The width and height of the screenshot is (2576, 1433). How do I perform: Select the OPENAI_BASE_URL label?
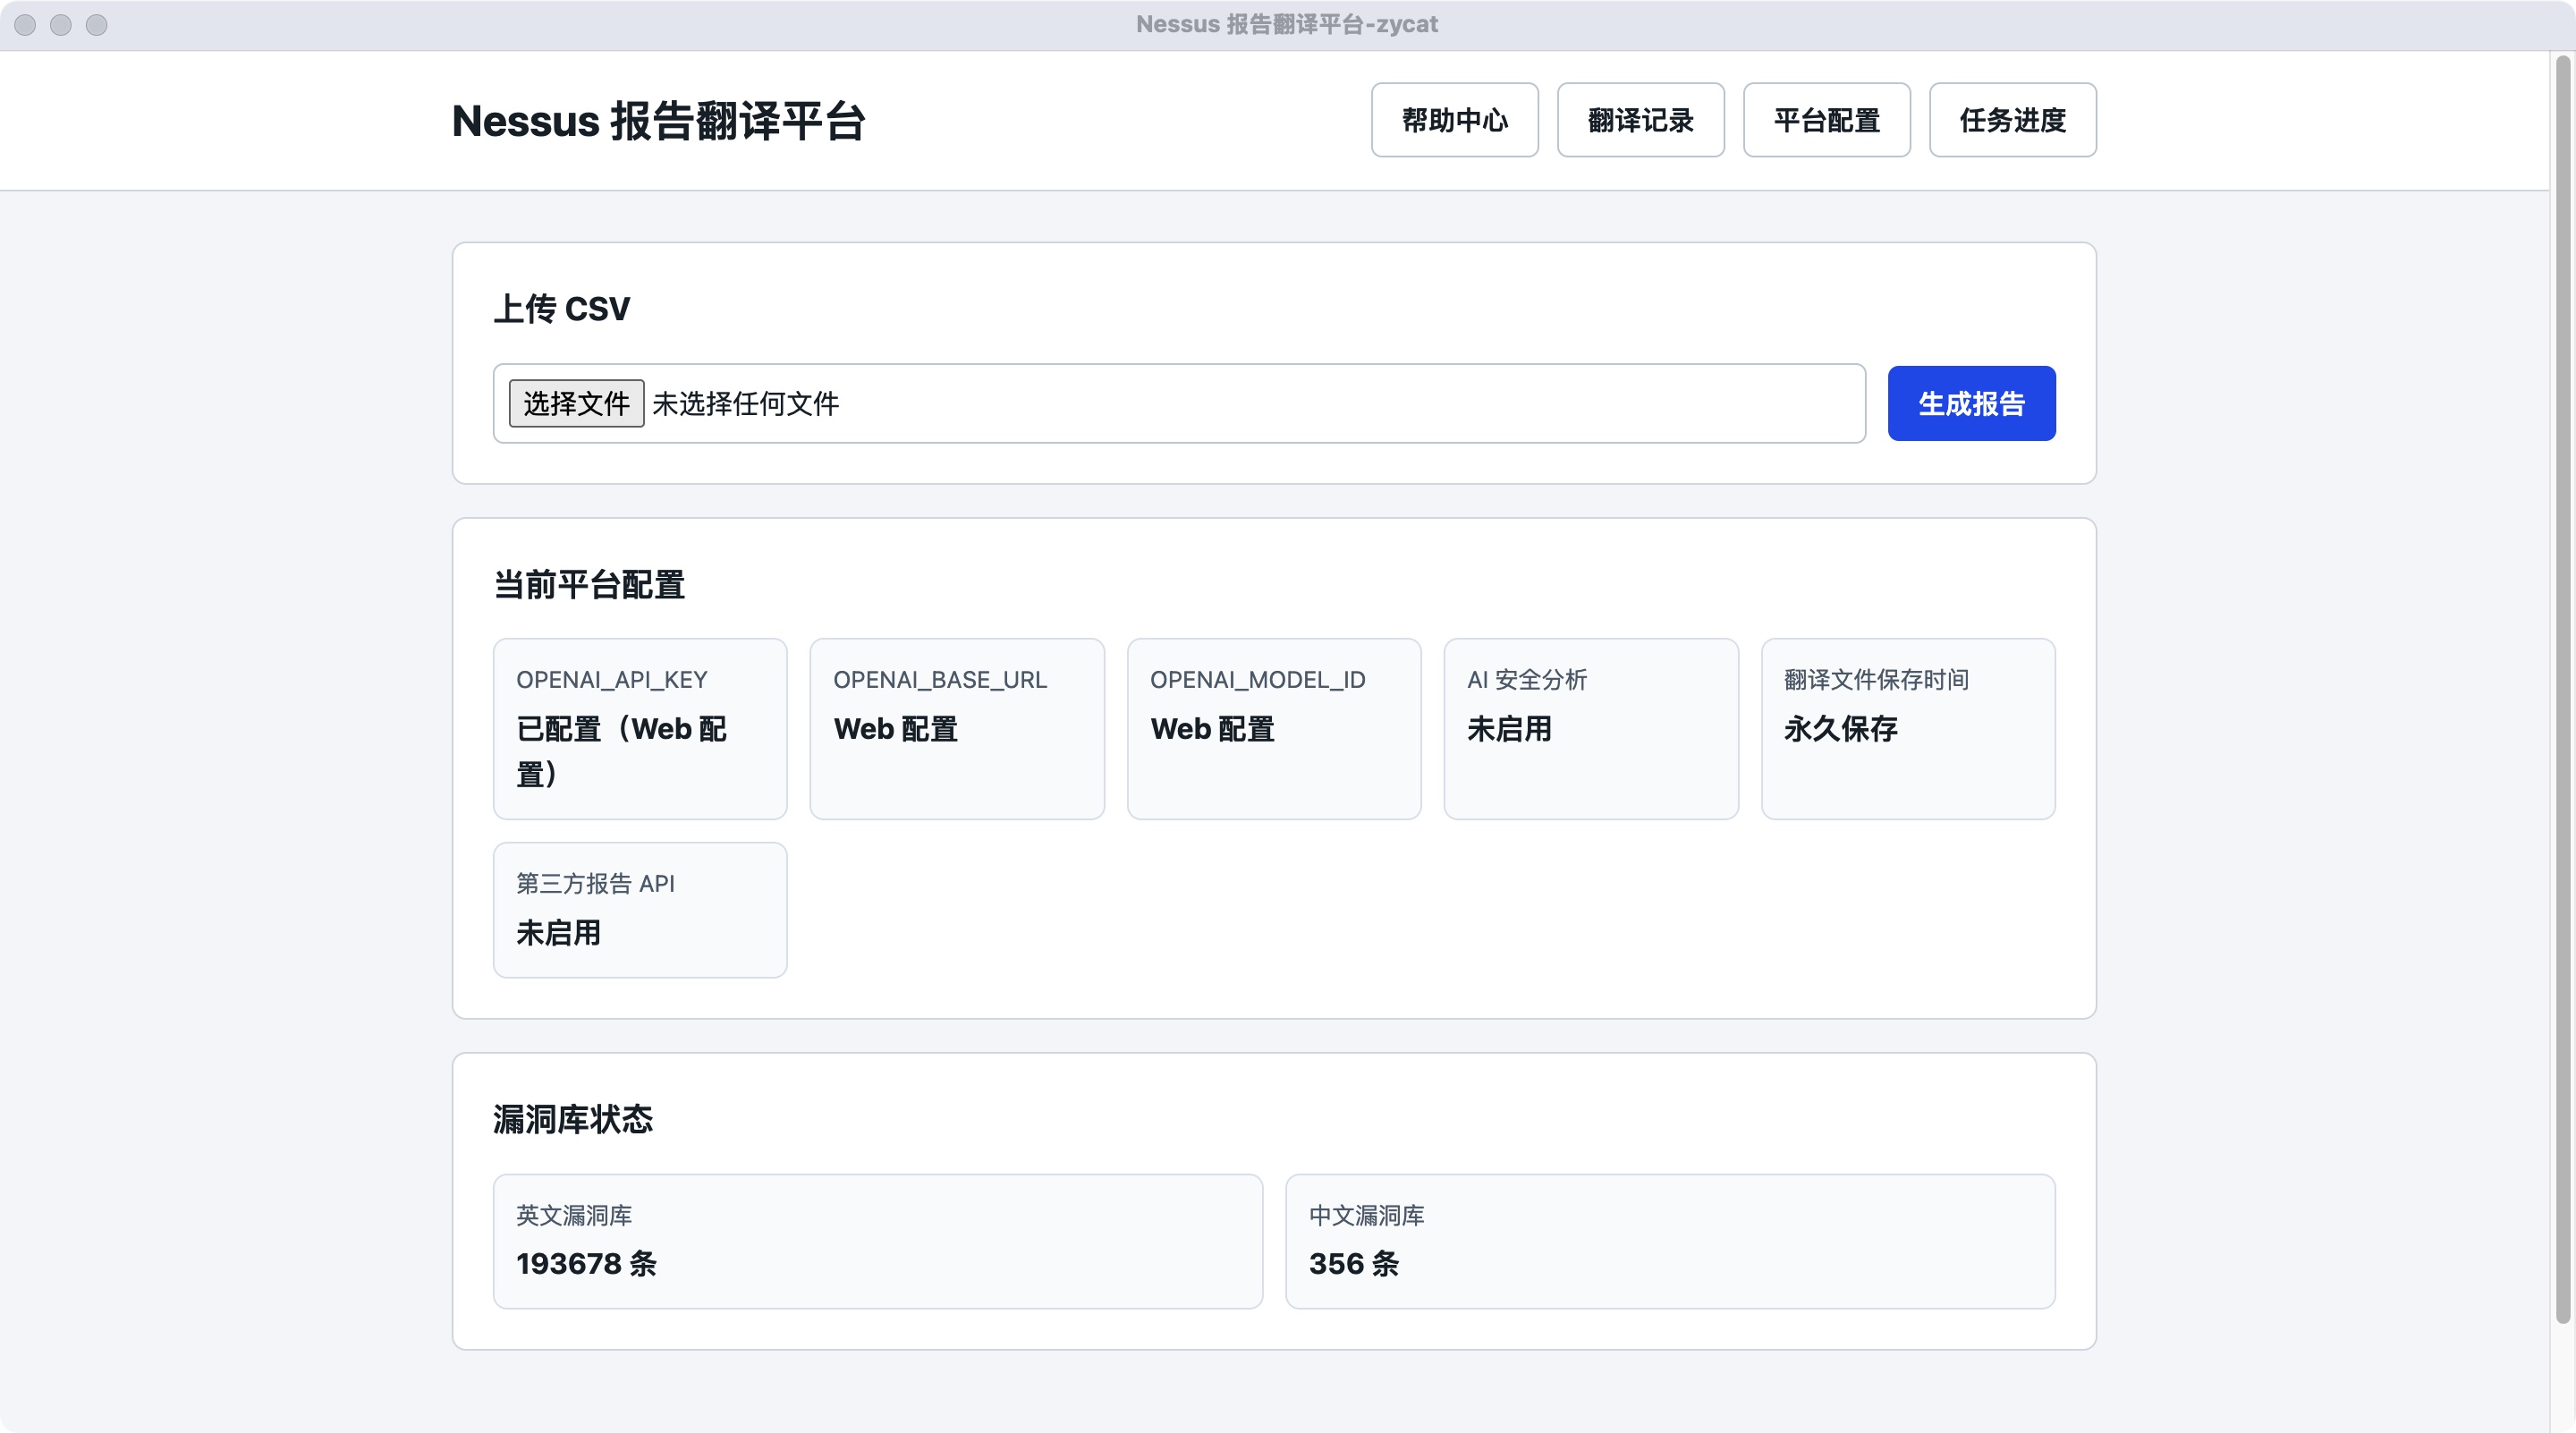pyautogui.click(x=940, y=680)
